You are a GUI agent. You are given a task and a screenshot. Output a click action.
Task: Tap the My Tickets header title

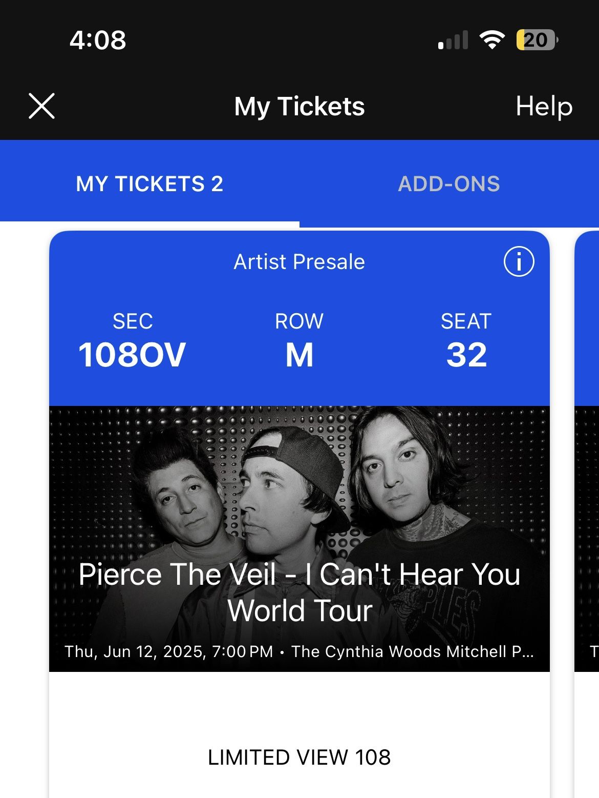coord(299,107)
